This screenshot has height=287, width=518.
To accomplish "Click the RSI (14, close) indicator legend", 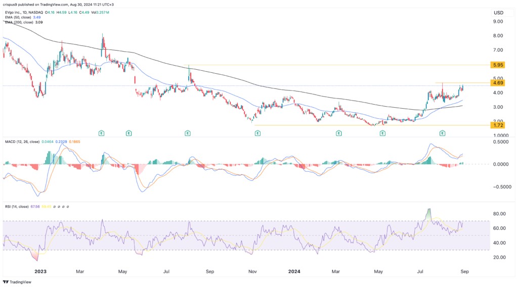I will (20, 207).
